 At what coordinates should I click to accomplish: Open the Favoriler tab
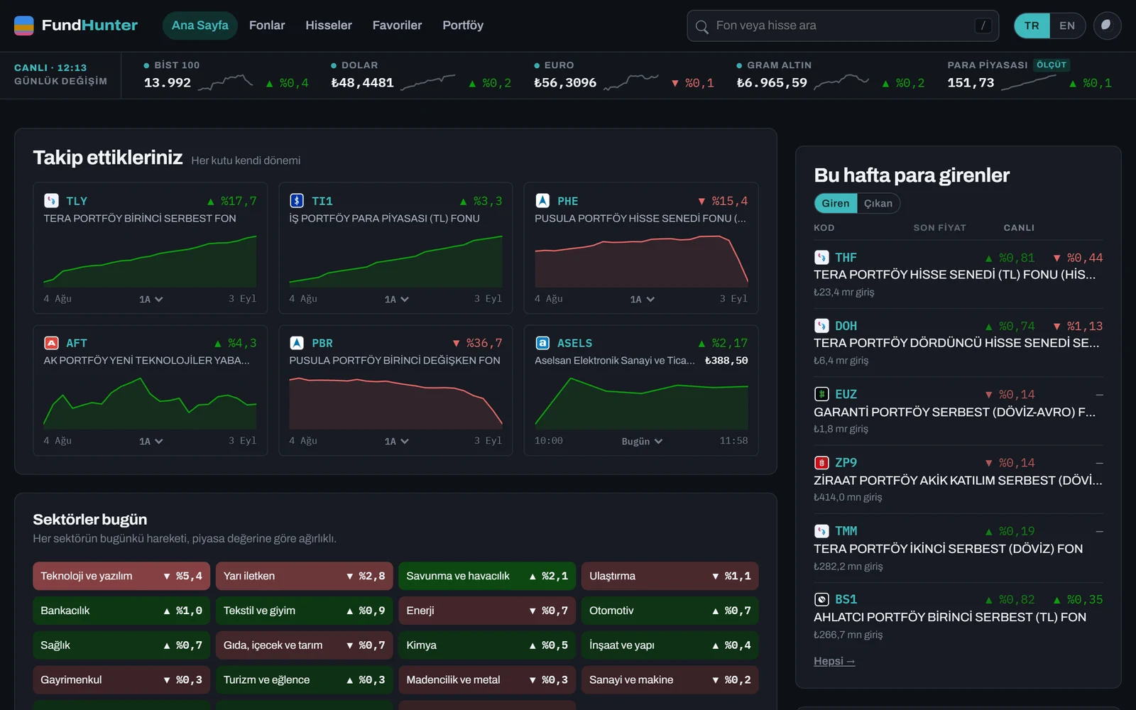(397, 26)
